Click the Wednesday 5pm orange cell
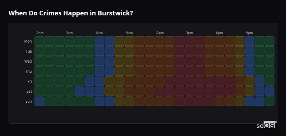 [209, 61]
